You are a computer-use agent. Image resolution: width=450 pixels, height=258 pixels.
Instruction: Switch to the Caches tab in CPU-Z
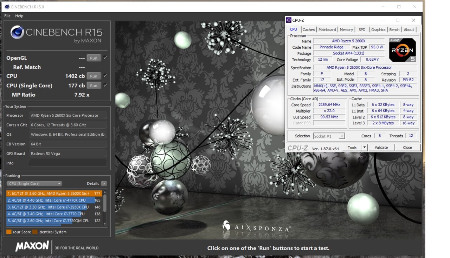click(x=309, y=30)
